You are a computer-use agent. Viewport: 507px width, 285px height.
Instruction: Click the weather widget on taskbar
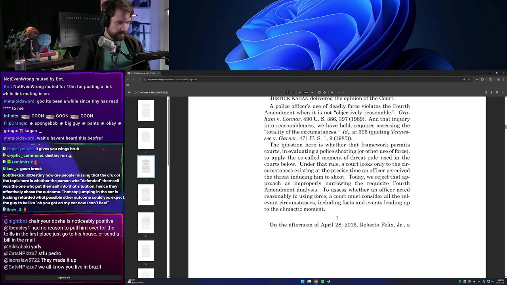tap(135, 281)
